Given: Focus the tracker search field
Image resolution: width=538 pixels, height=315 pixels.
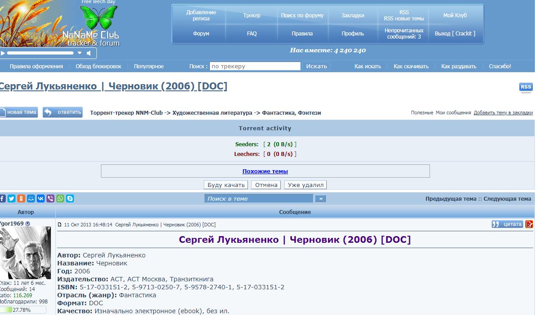Looking at the screenshot, I should (255, 66).
